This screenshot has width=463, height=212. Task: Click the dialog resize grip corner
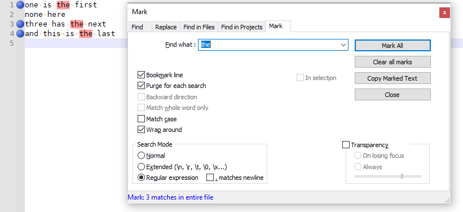tap(447, 200)
